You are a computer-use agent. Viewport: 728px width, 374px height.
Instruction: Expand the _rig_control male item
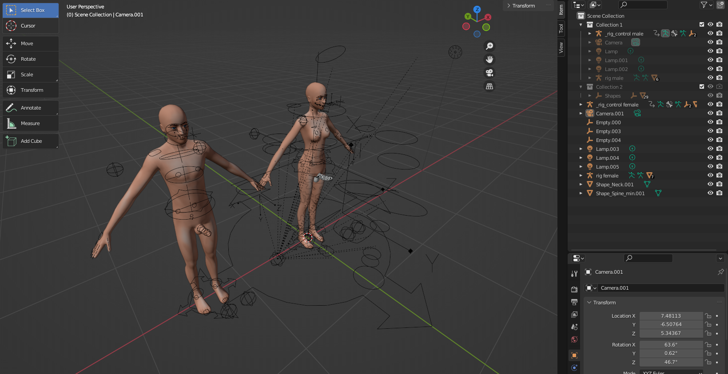(589, 34)
